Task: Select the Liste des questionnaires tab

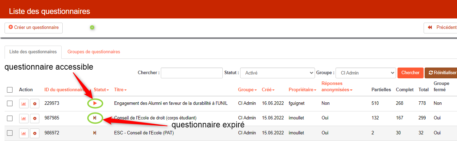Action: coord(33,52)
